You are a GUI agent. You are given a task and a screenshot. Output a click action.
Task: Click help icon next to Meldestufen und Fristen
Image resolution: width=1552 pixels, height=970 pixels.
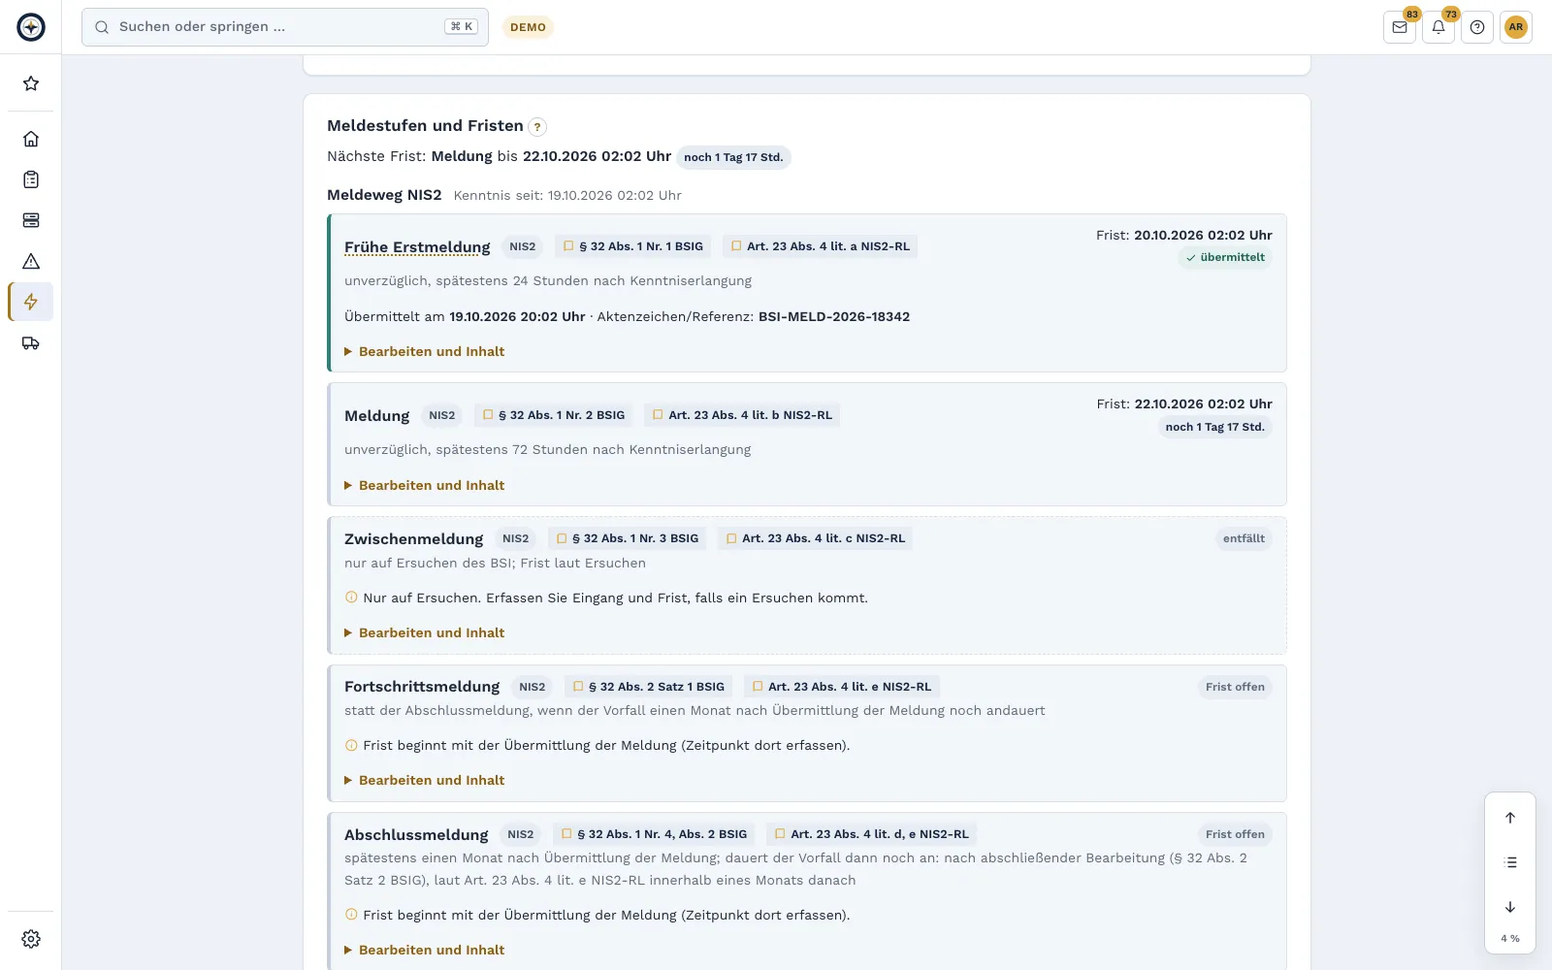tap(537, 127)
